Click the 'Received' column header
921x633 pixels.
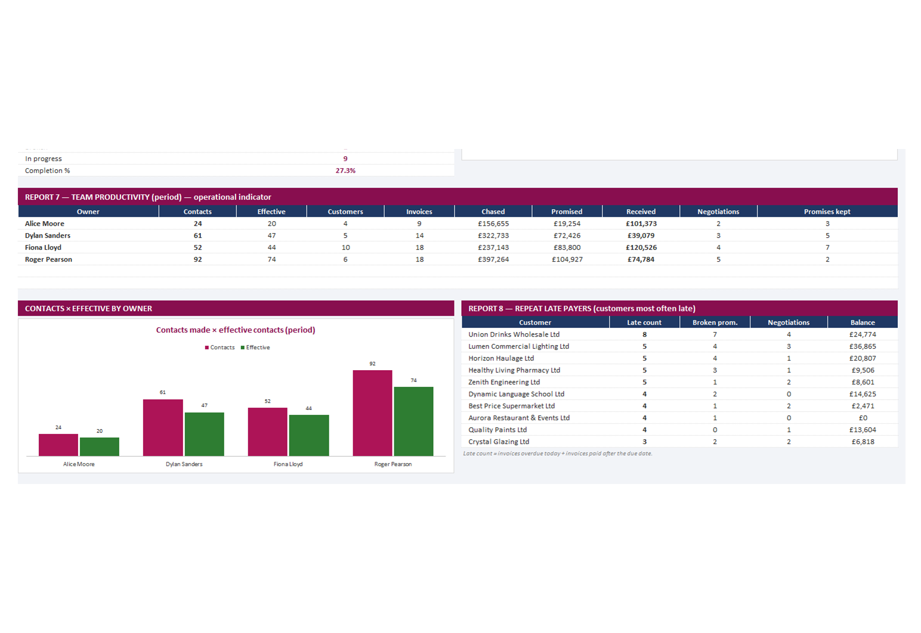(x=641, y=212)
